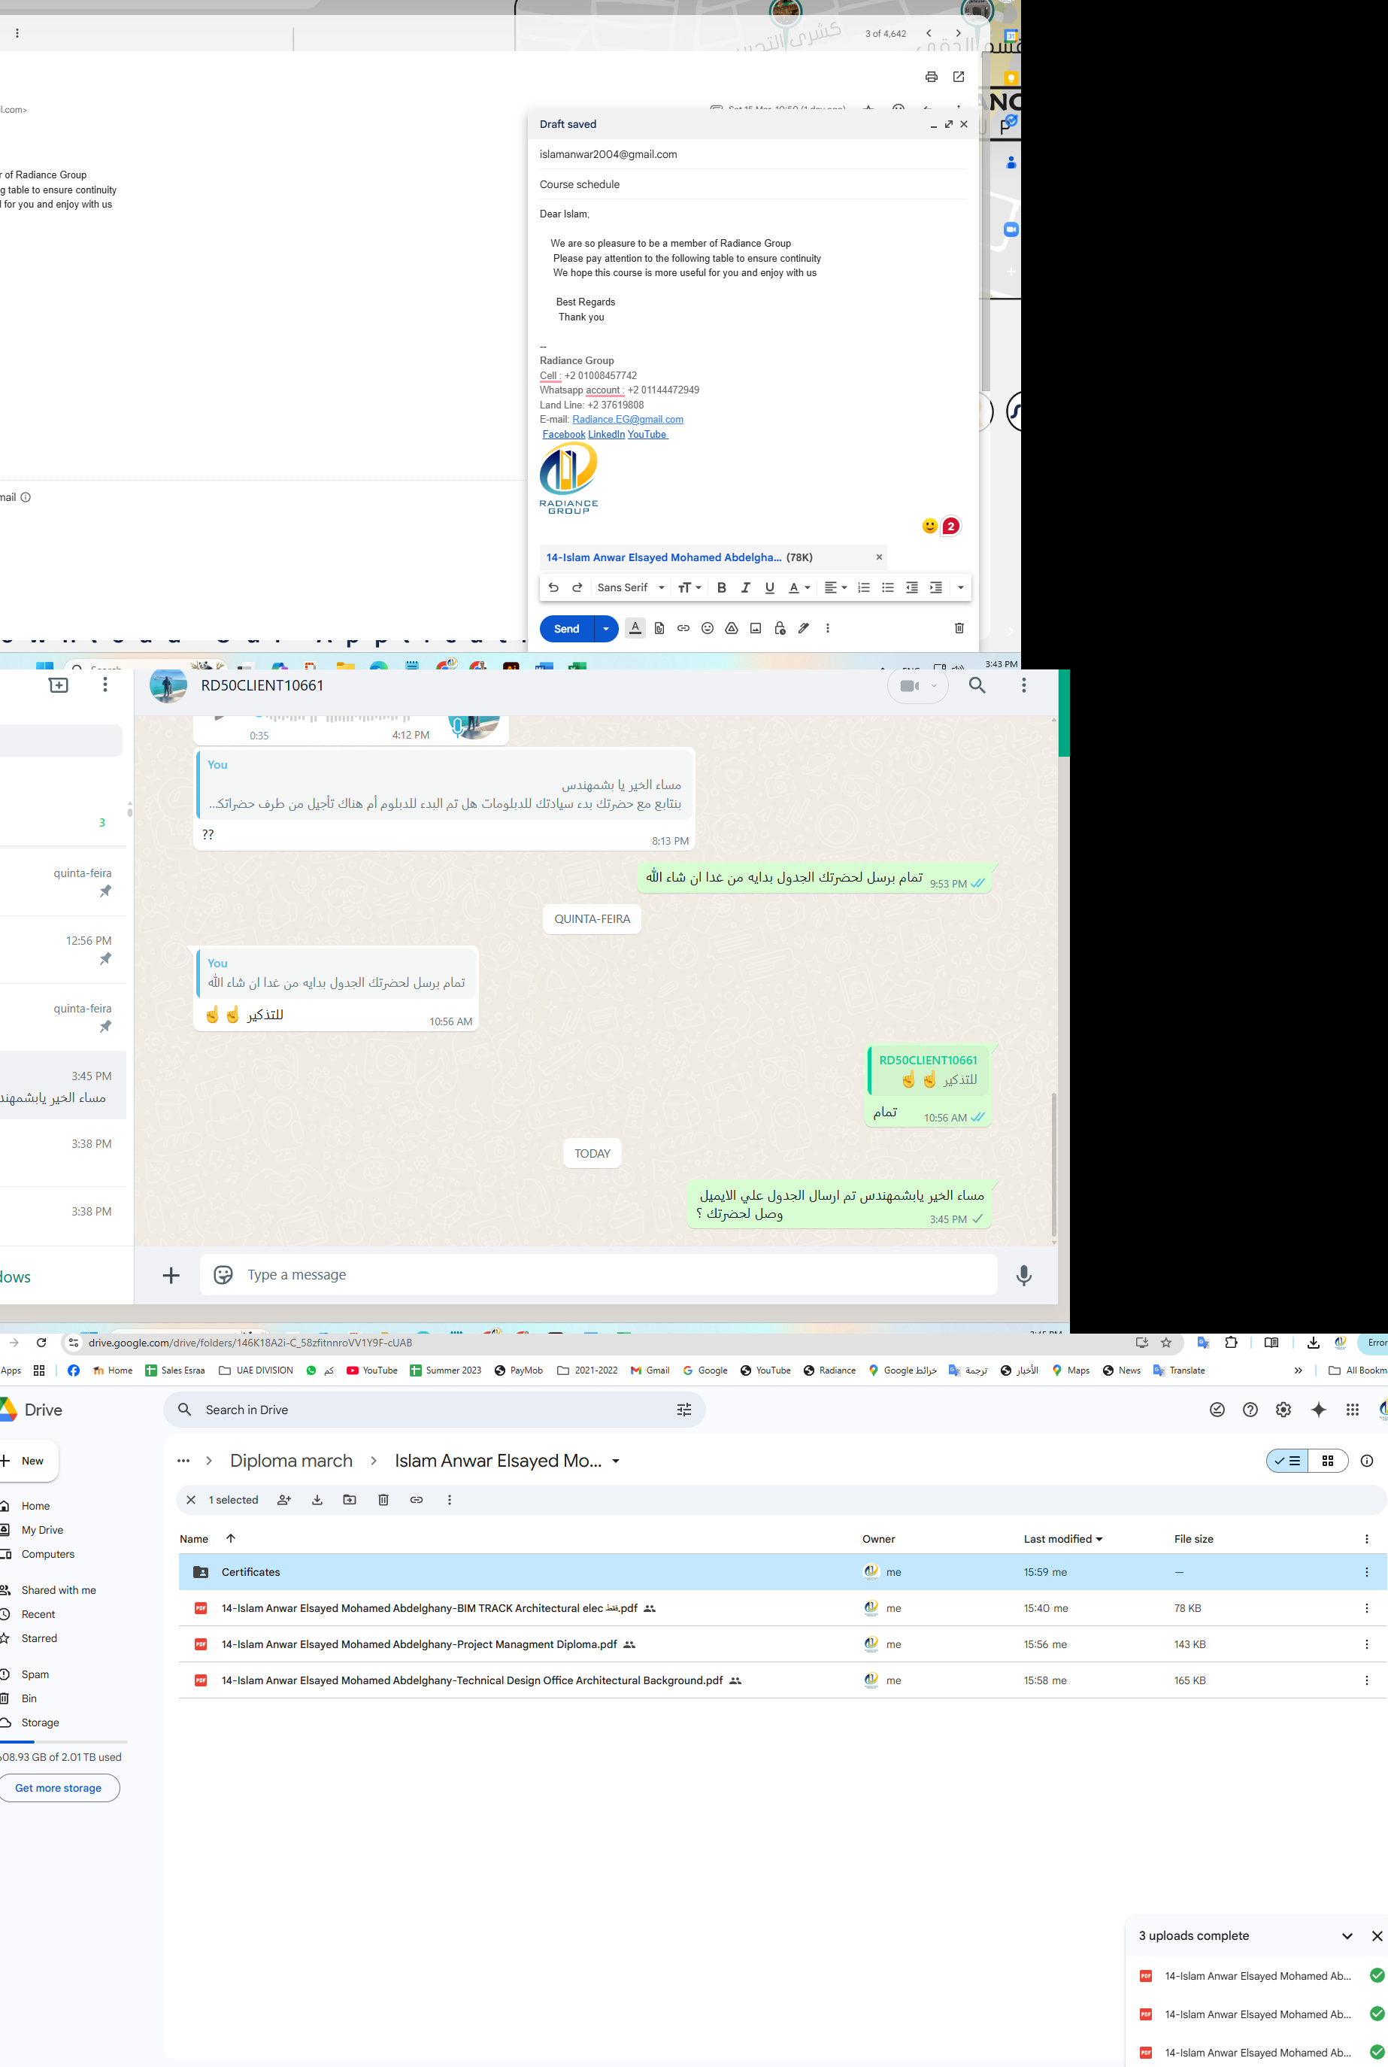Insert emoji icon in Gmail compose toolbar
This screenshot has width=1388, height=2067.
pyautogui.click(x=708, y=628)
